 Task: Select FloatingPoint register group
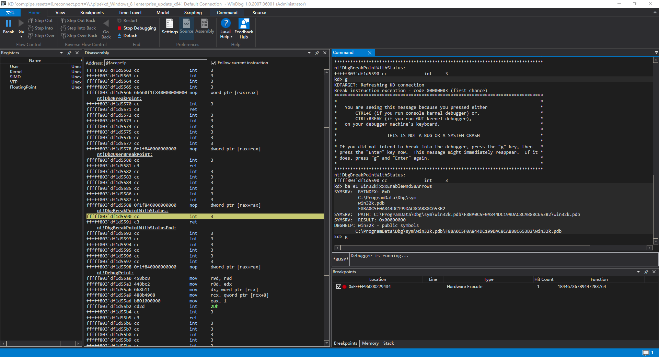click(23, 87)
